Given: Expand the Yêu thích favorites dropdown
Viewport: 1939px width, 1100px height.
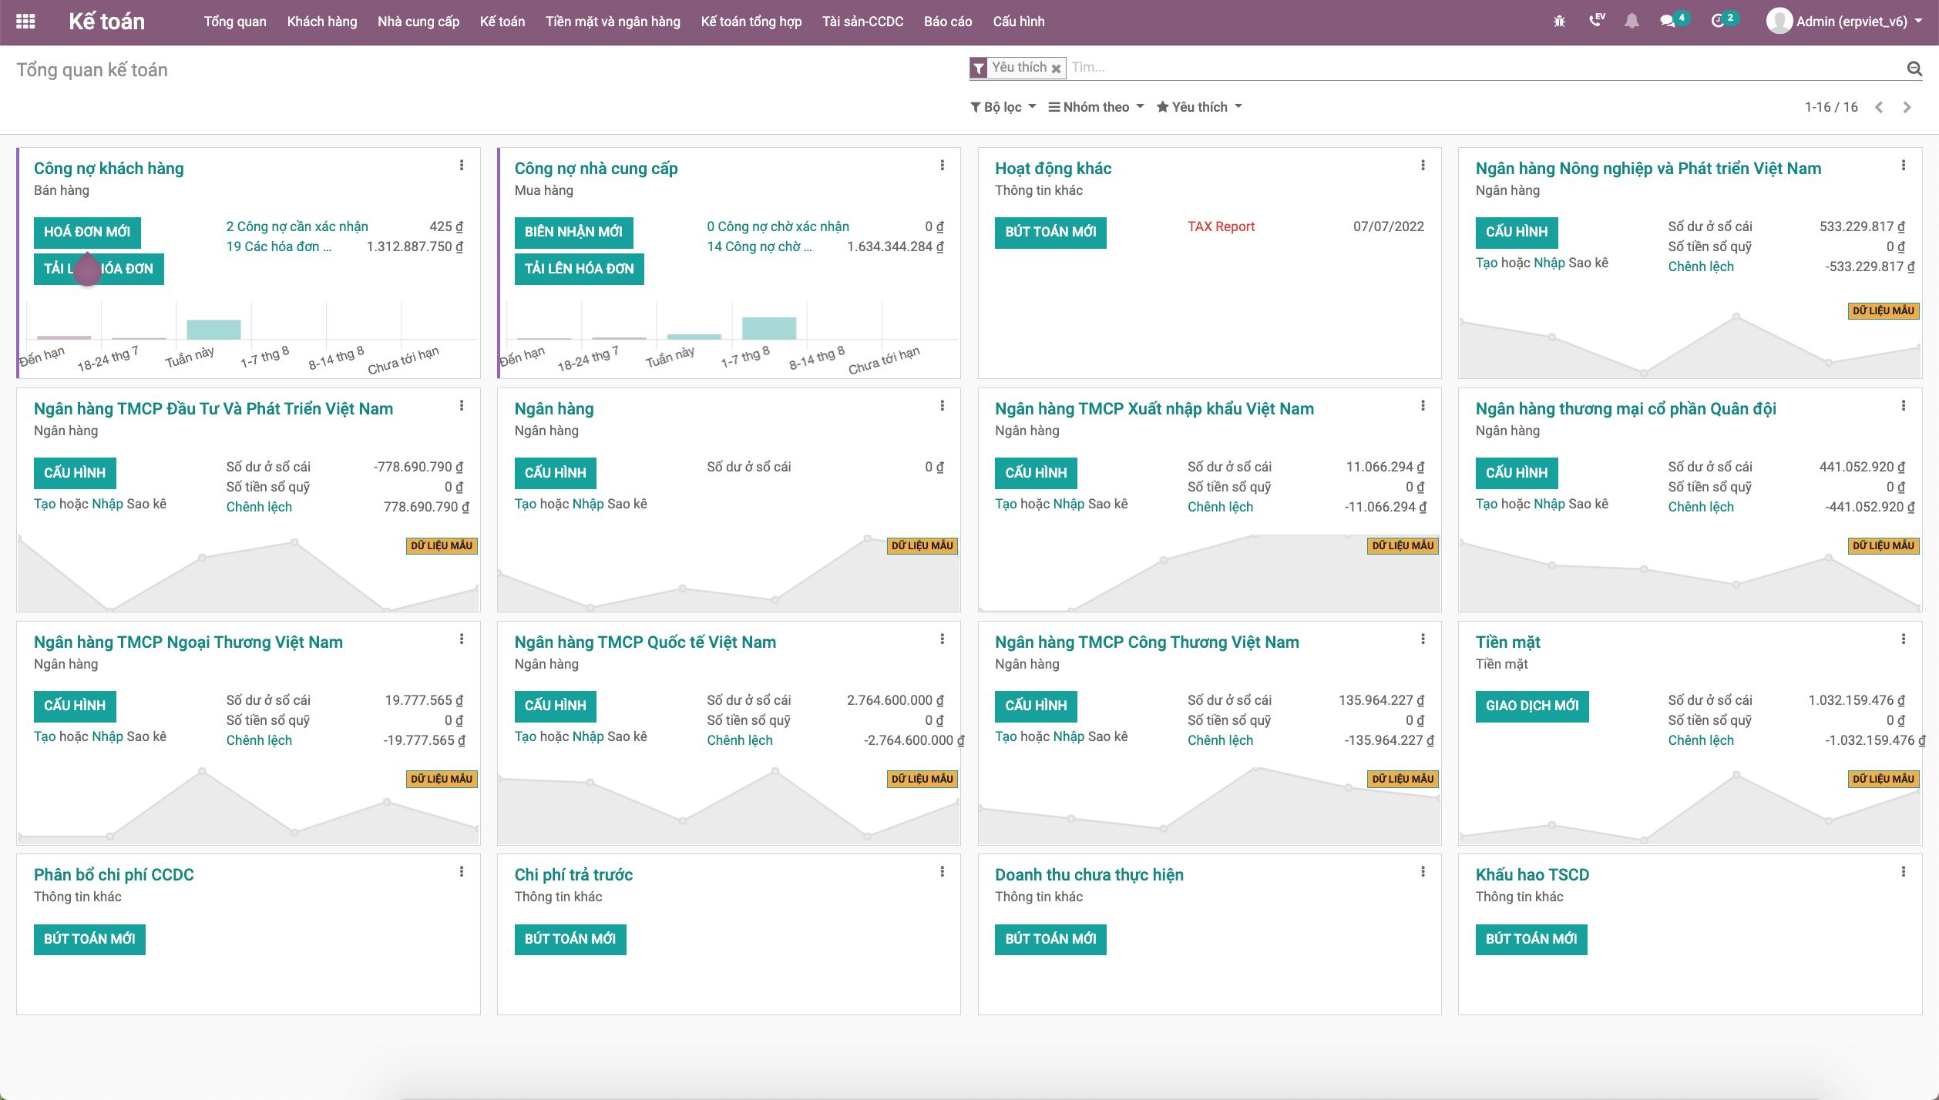Looking at the screenshot, I should (x=1199, y=107).
